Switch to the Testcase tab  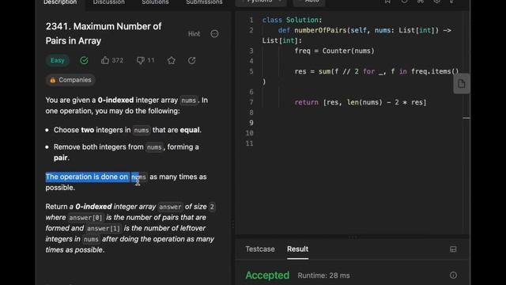[260, 249]
